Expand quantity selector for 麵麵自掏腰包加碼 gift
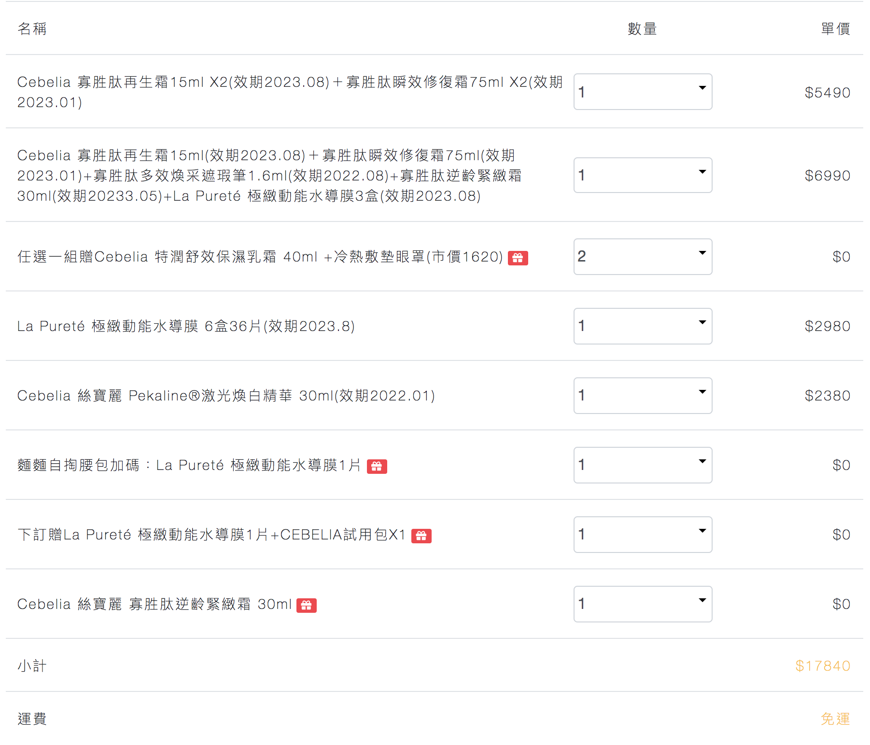Screen dimensions: 870x745 [x=642, y=465]
